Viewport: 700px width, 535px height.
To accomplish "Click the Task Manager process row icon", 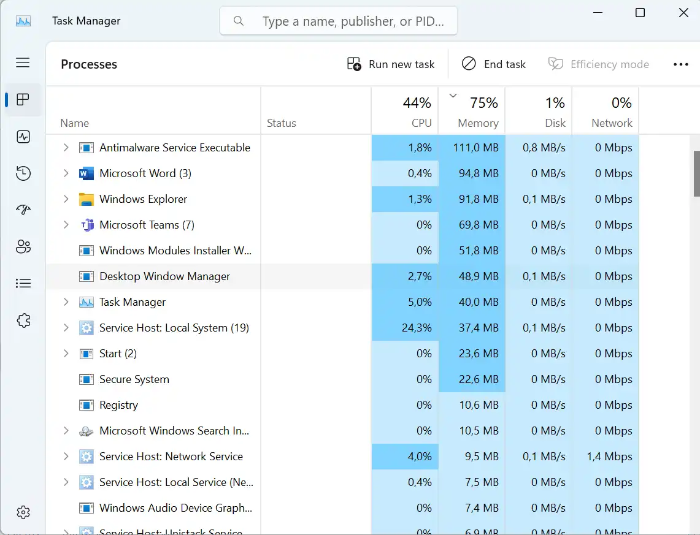I will [x=86, y=302].
